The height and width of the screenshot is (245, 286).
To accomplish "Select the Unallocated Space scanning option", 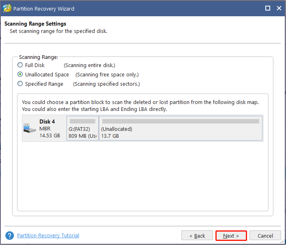I will (x=20, y=74).
